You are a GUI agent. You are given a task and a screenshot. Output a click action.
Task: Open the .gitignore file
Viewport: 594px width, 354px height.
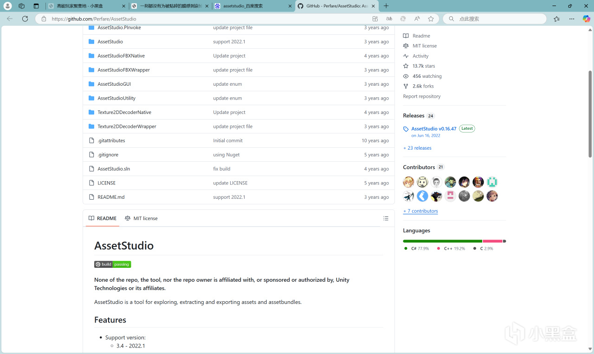tap(108, 155)
